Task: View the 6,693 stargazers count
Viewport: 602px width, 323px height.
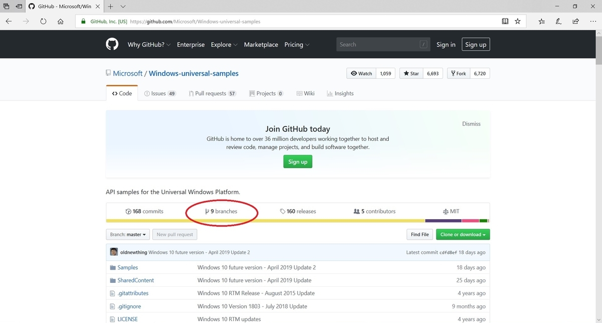Action: (433, 73)
